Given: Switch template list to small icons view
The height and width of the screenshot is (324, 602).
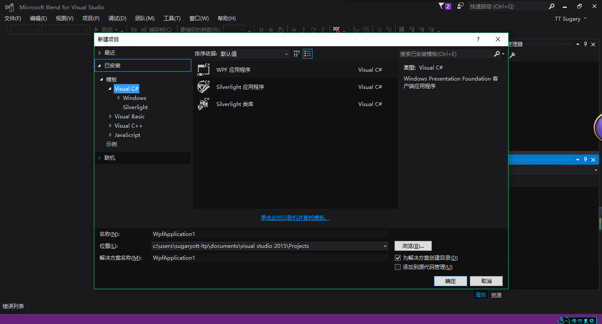Looking at the screenshot, I should pos(297,54).
